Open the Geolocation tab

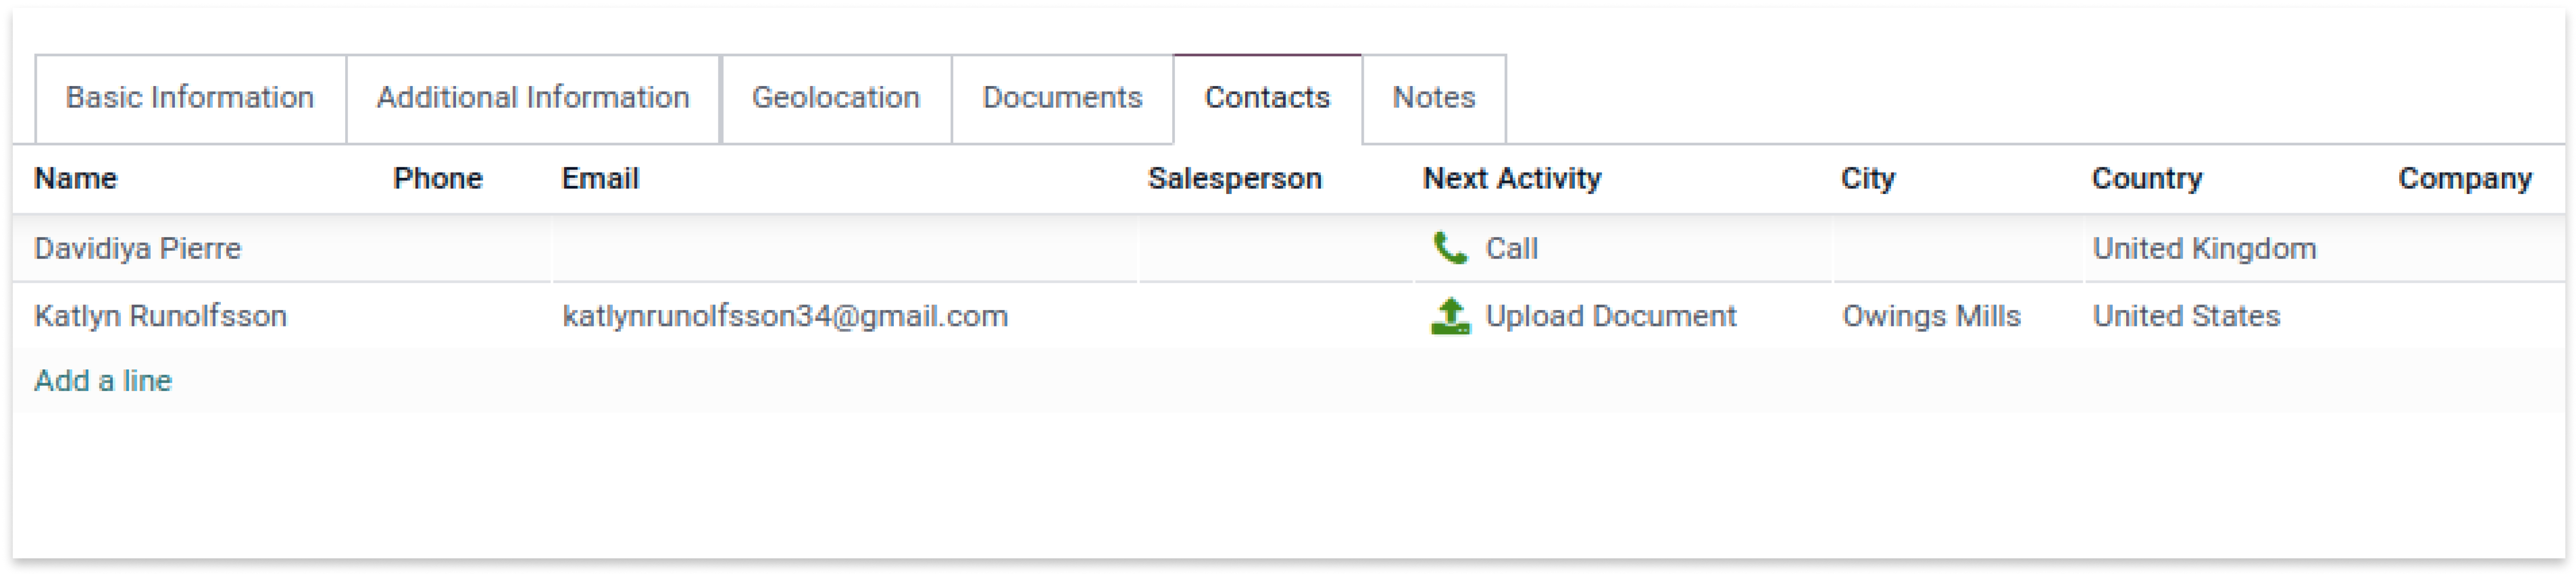point(836,98)
